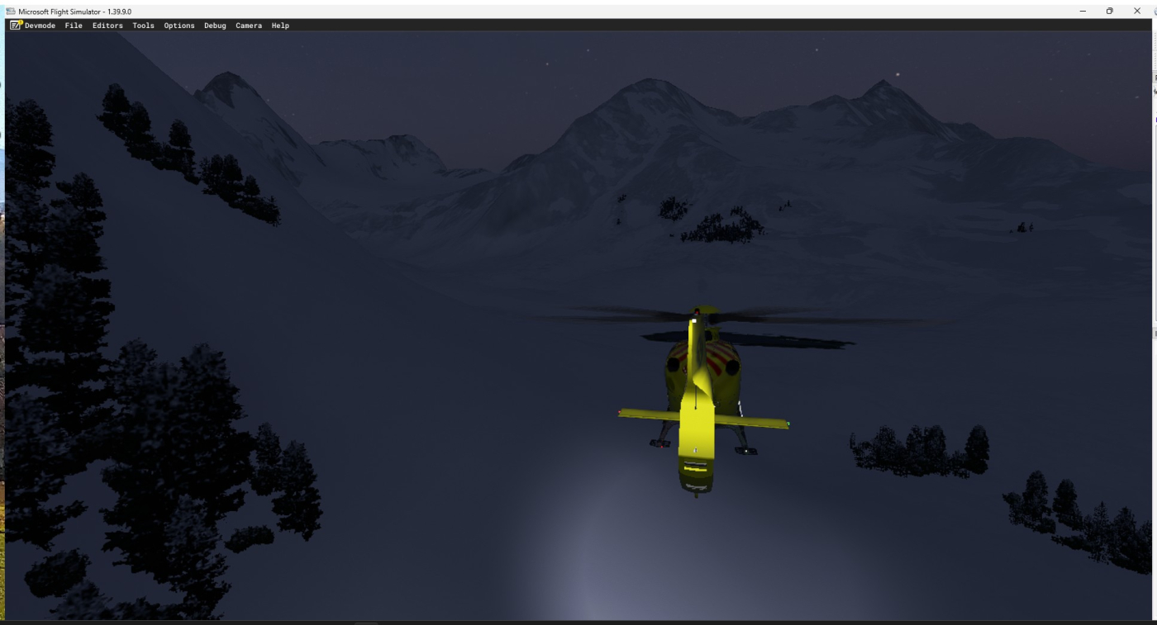Open the Help menu

click(280, 26)
